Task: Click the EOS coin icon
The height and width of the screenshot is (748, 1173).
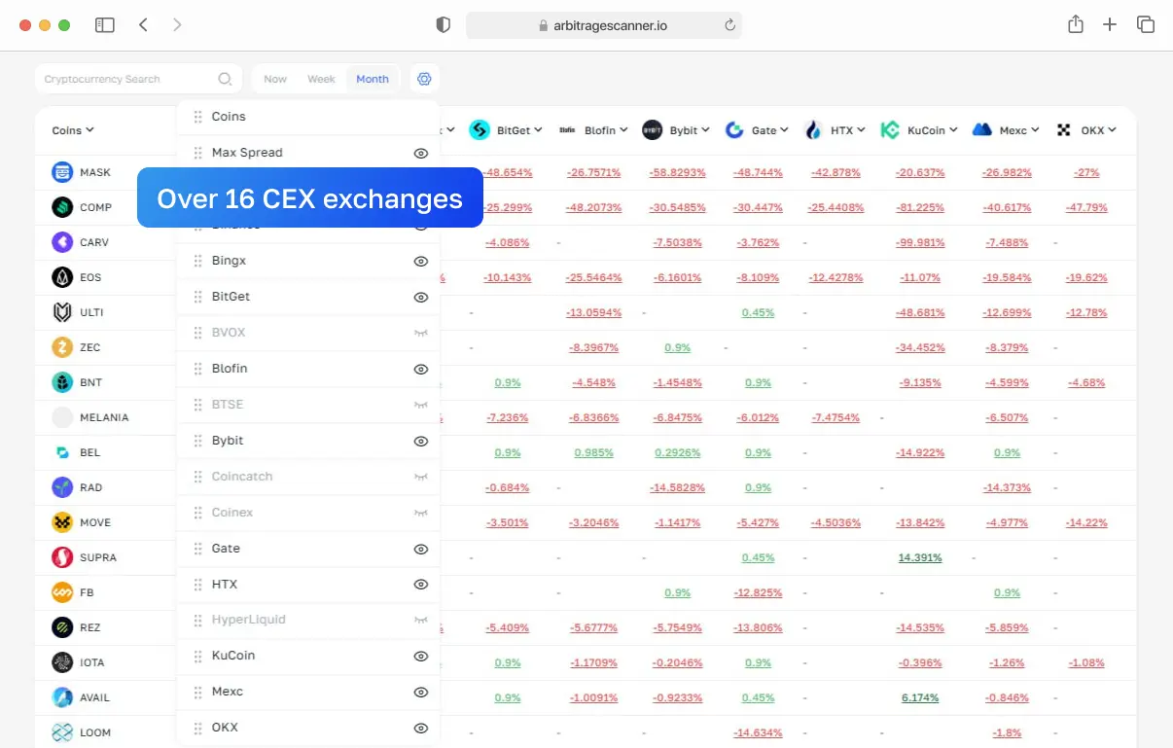Action: pyautogui.click(x=62, y=277)
